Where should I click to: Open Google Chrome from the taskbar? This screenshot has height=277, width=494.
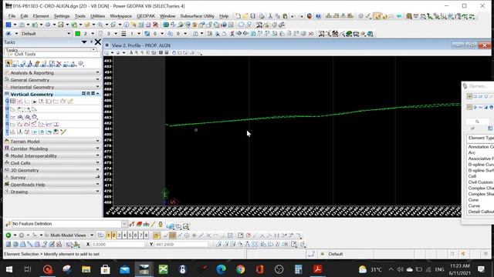tap(240, 269)
